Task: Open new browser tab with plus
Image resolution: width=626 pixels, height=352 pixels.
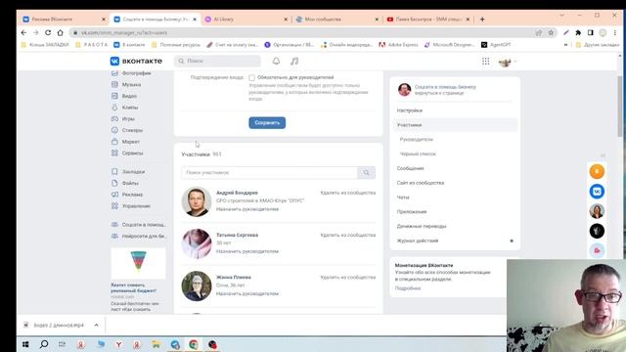Action: (482, 20)
